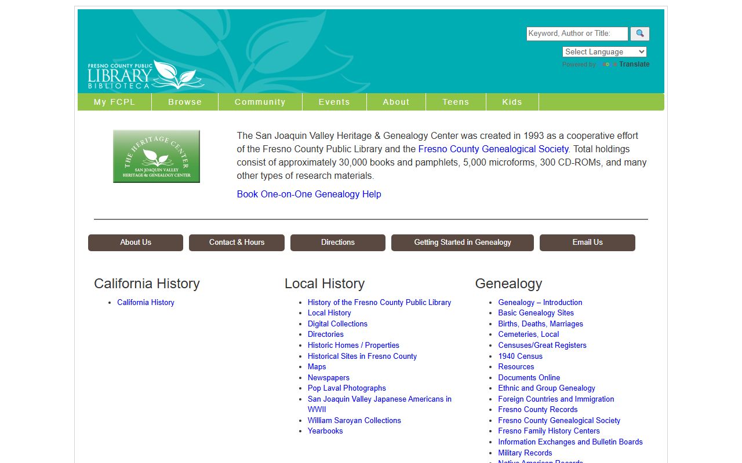Open the Select Language dropdown
742x463 pixels.
605,52
